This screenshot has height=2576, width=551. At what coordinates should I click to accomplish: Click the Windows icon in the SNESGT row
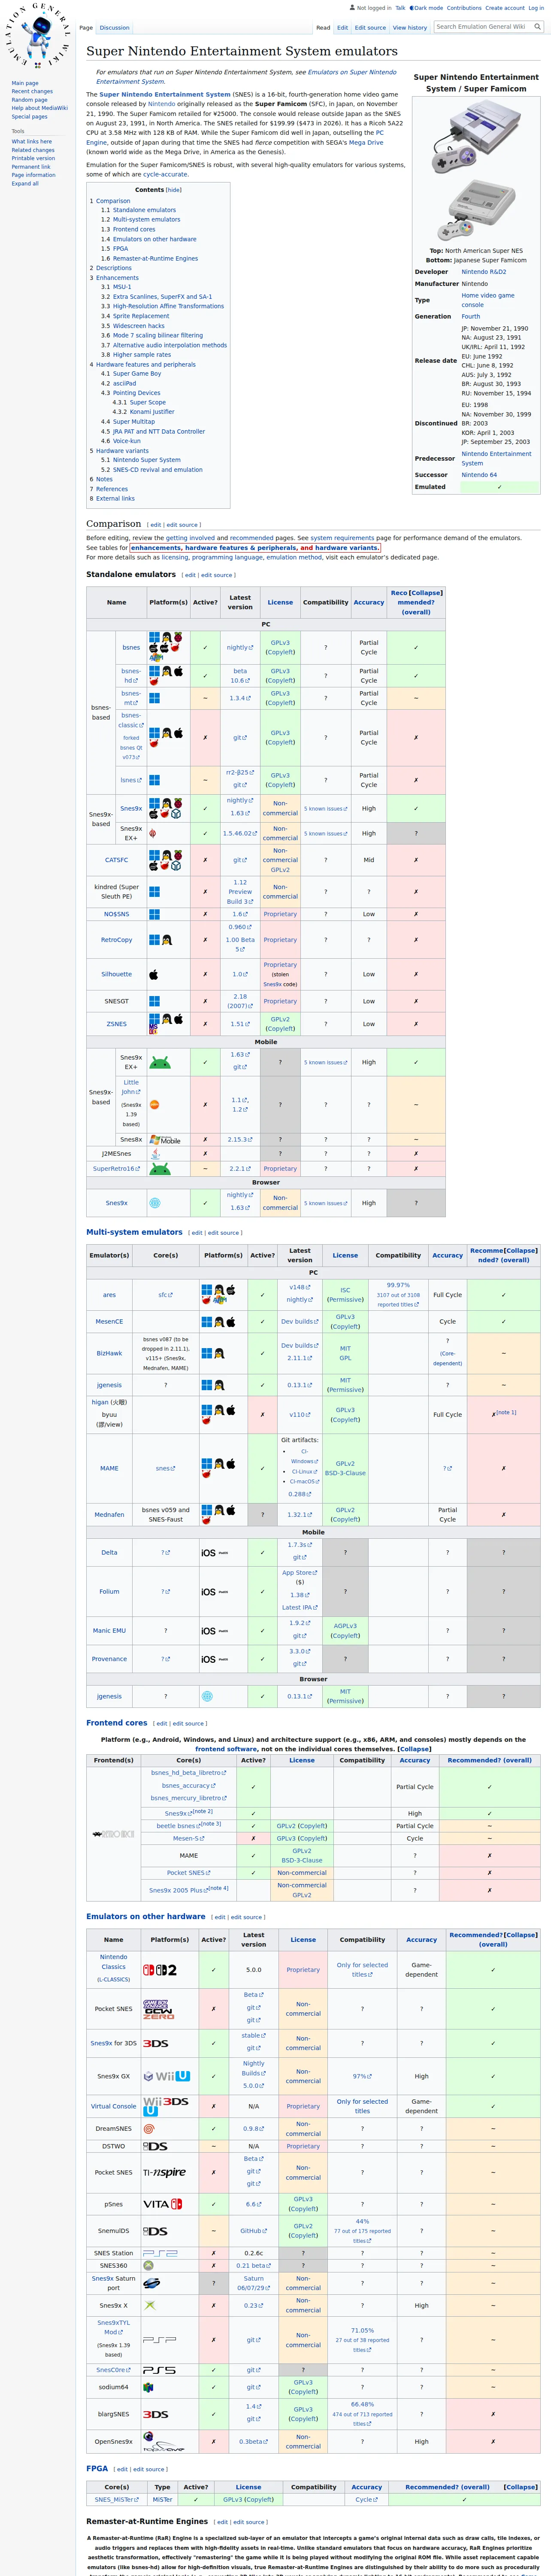pyautogui.click(x=154, y=1001)
